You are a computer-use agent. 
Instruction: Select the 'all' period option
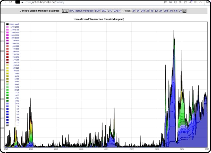pos(184,11)
